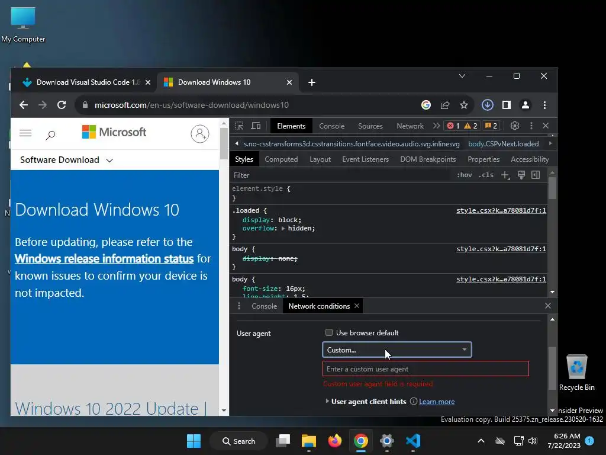The width and height of the screenshot is (606, 455).
Task: Sign in via the Microsoft account icon
Action: [x=200, y=134]
